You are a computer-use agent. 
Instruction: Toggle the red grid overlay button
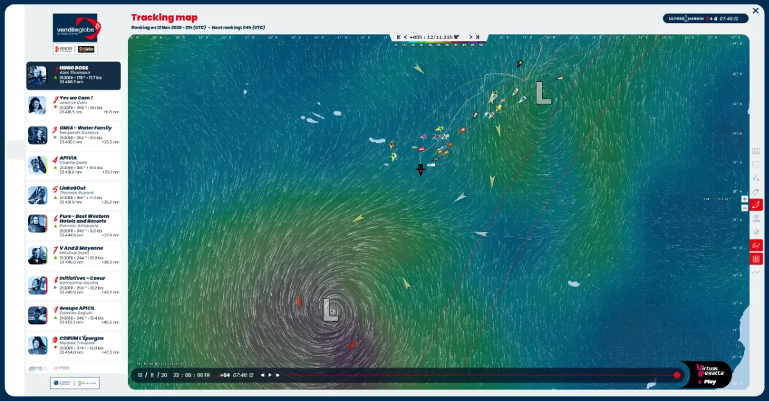point(756,259)
